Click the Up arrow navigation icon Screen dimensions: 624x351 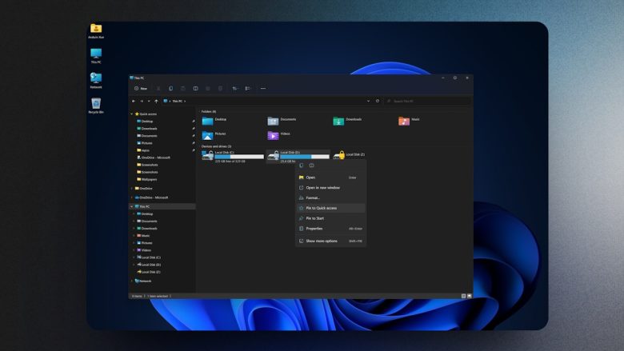(156, 102)
